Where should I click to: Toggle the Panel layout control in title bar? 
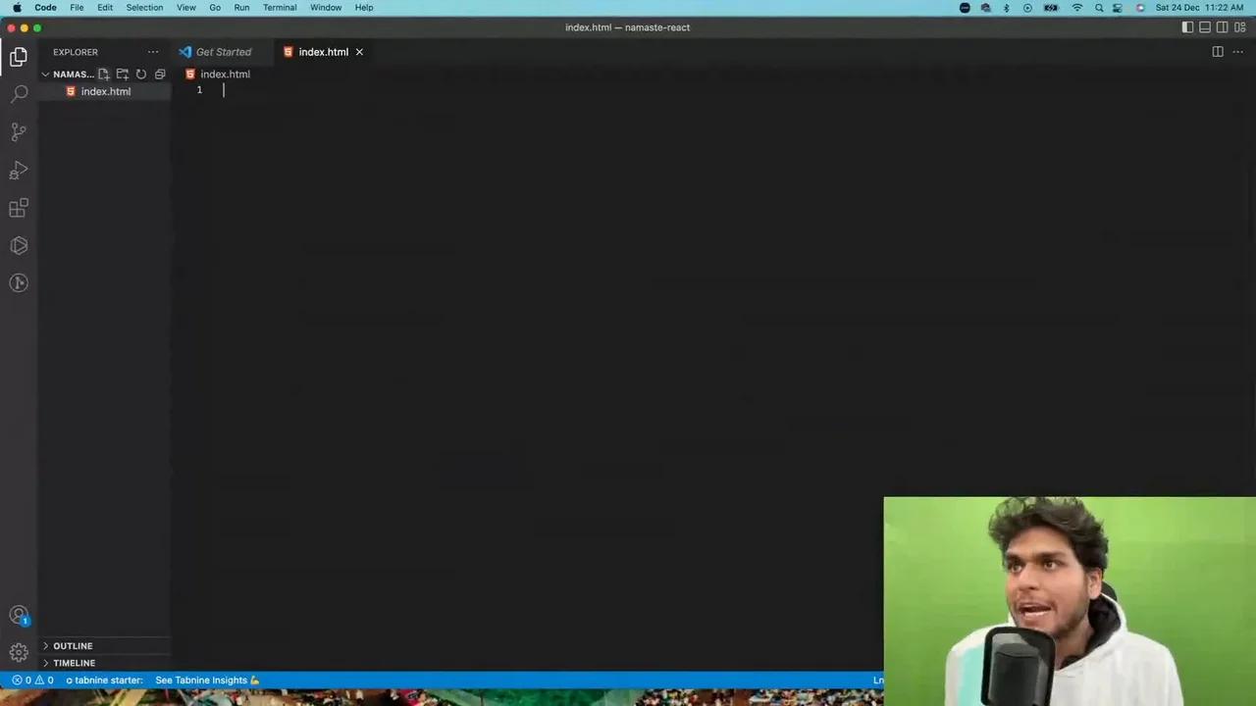(x=1205, y=27)
